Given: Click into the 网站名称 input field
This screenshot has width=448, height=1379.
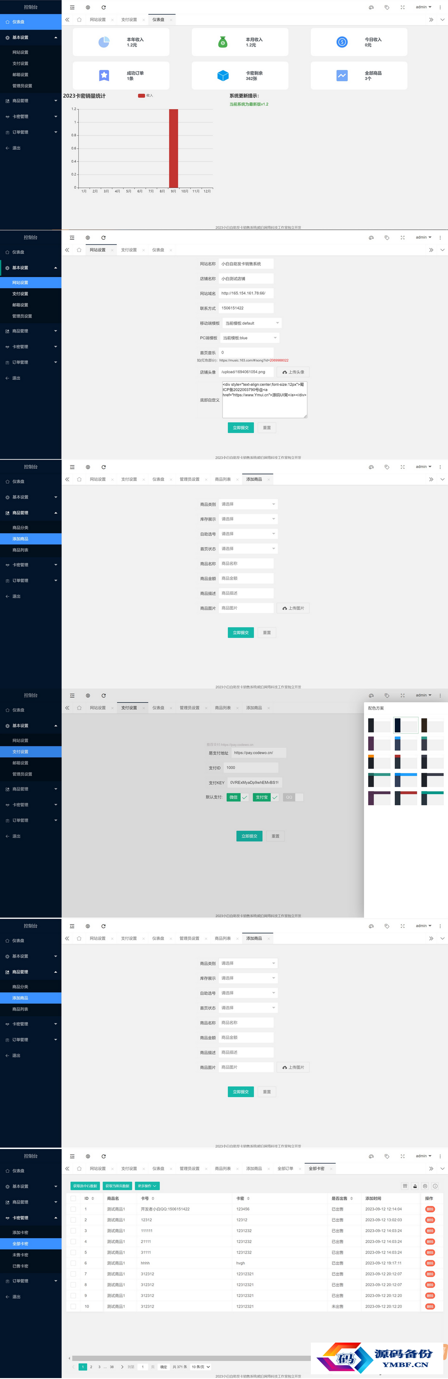Looking at the screenshot, I should (x=246, y=264).
